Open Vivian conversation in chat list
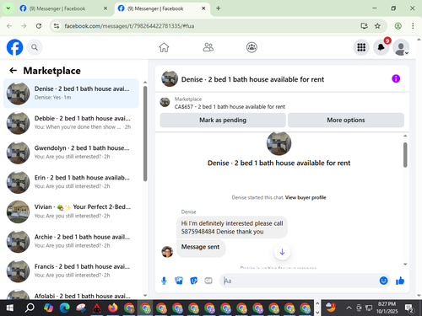Image resolution: width=422 pixels, height=316 pixels. tap(71, 212)
